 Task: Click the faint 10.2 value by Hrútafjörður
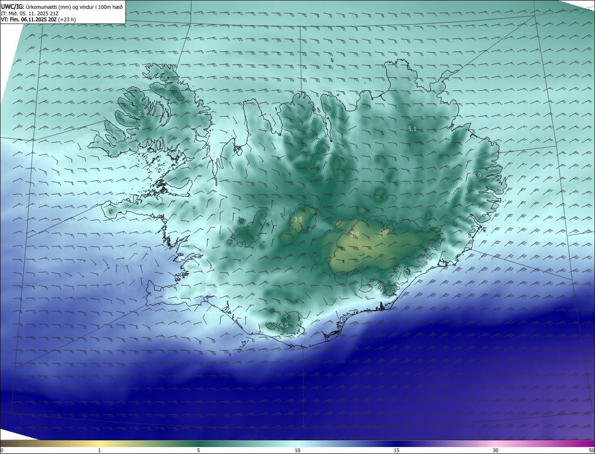tap(210, 155)
